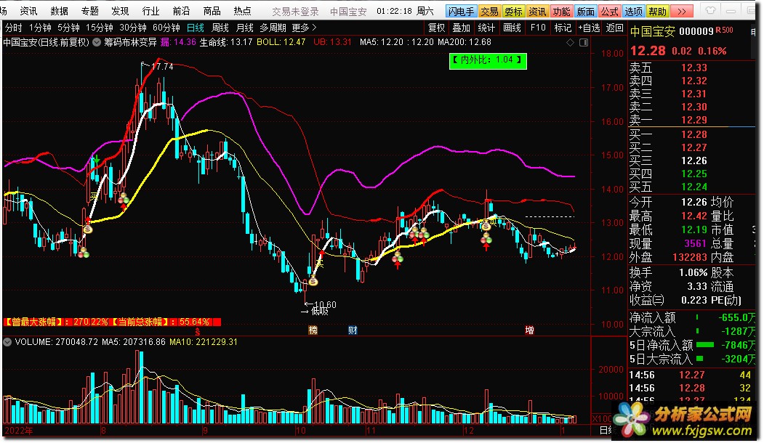Open the 闪电手 quick trade button
Viewport: 764px width, 443px height.
(x=460, y=11)
